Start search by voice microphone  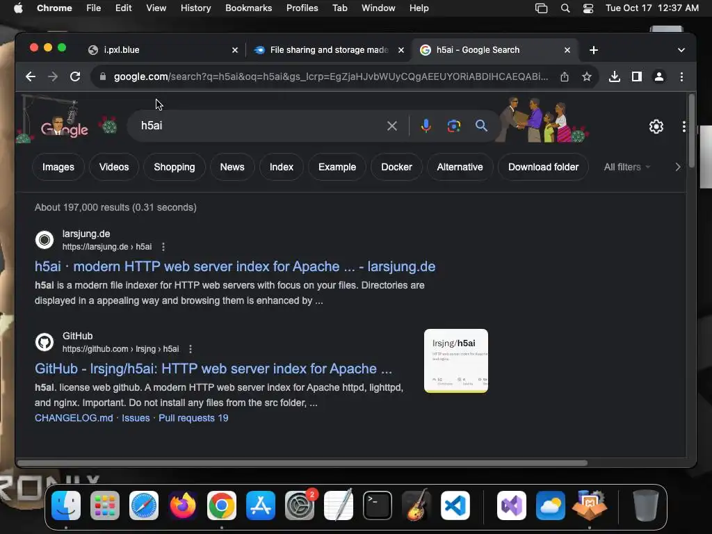[x=426, y=126]
